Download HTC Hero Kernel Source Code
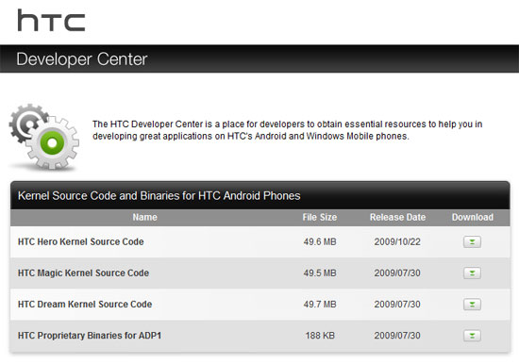 click(x=472, y=242)
